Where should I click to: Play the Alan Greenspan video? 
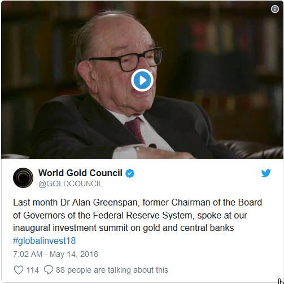(142, 80)
